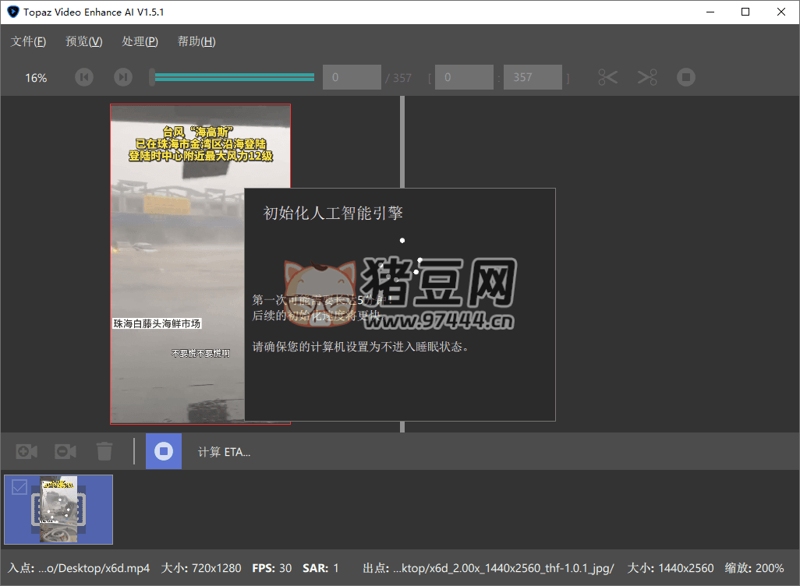Open the 文件(F) menu

click(28, 41)
